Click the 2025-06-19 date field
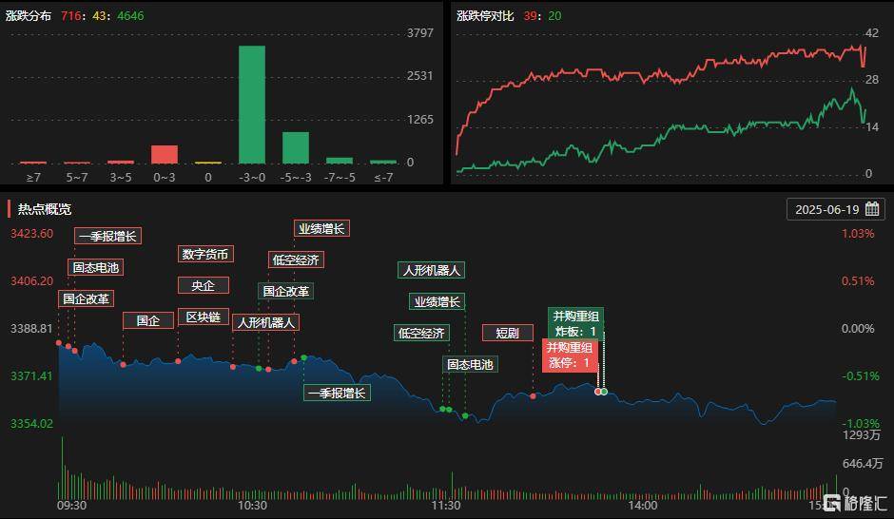The image size is (894, 519). [836, 209]
